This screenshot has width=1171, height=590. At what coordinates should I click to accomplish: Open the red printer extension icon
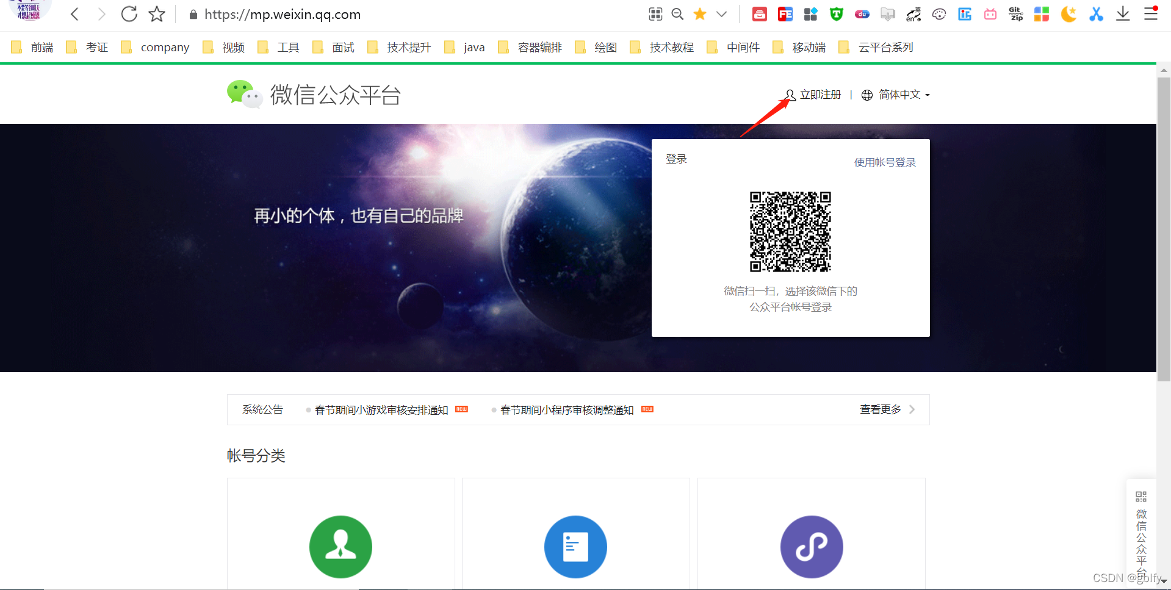tap(760, 14)
